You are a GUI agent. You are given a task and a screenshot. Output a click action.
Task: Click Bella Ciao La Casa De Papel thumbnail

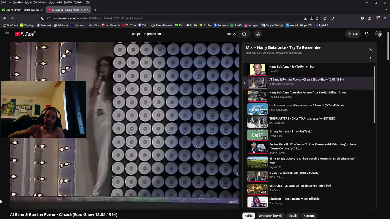257,189
